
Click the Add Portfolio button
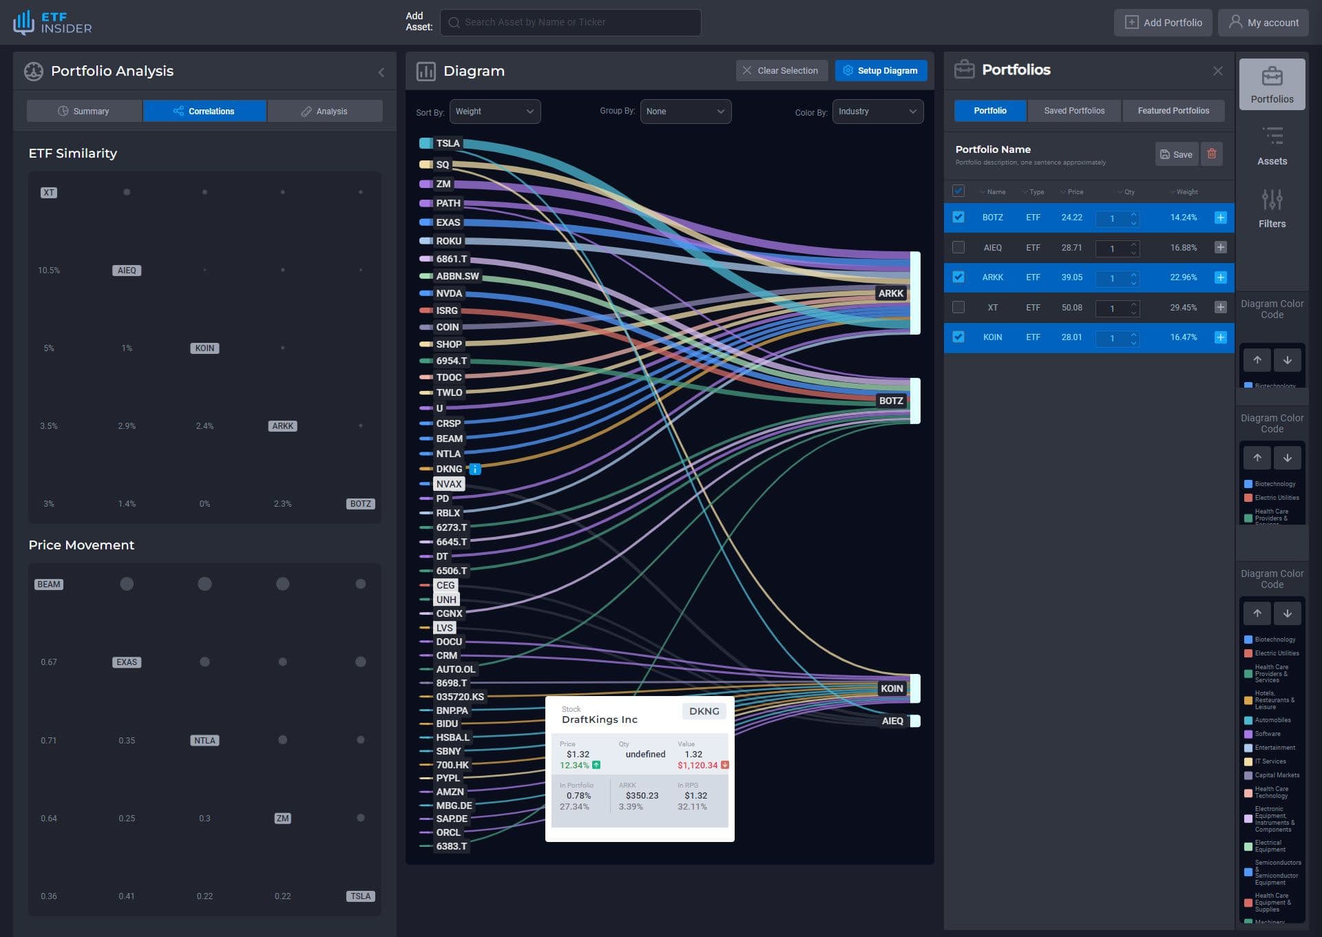point(1162,23)
